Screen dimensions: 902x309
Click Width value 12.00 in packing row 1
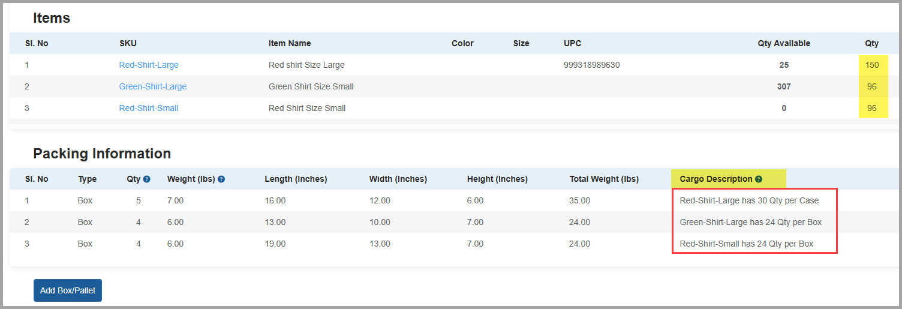[x=380, y=200]
